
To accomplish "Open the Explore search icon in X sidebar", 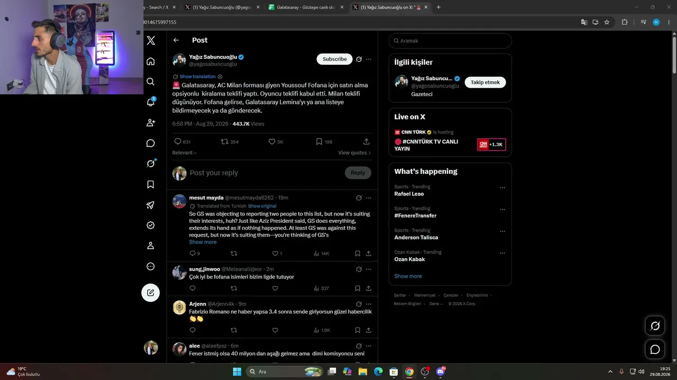I will coord(151,82).
